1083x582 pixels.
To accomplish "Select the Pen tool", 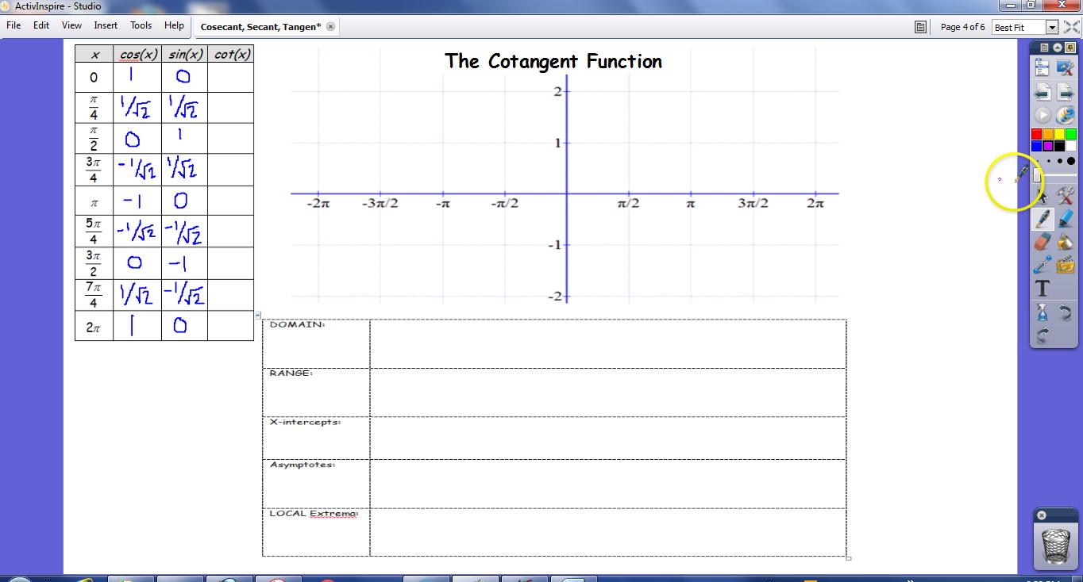I will point(1043,220).
